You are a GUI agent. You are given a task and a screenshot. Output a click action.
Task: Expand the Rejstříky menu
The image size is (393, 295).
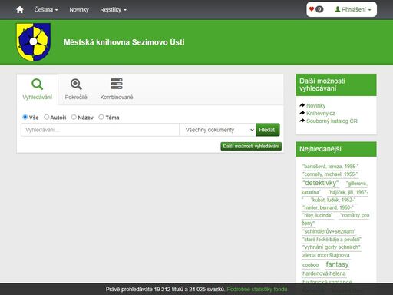tap(114, 10)
